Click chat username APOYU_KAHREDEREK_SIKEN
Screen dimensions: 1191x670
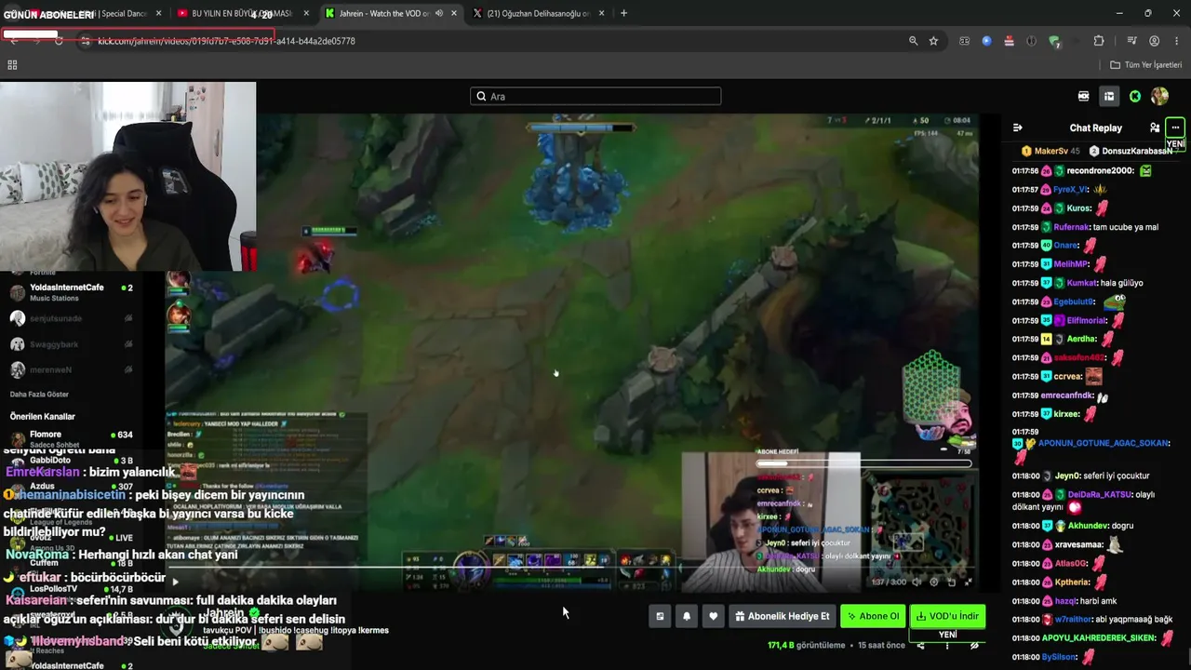[1098, 638]
